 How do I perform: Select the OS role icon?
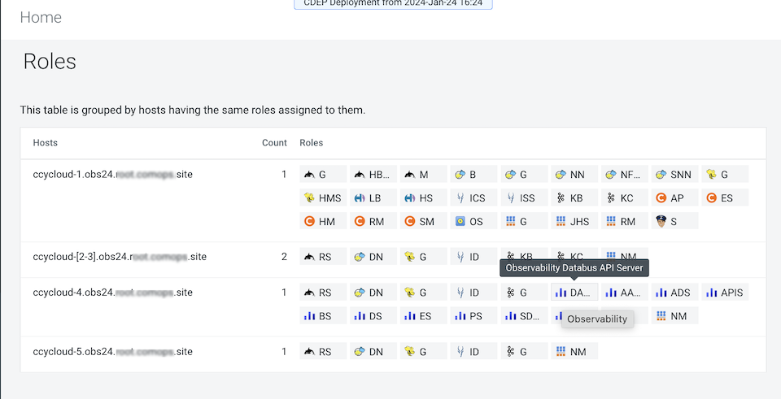coord(473,221)
